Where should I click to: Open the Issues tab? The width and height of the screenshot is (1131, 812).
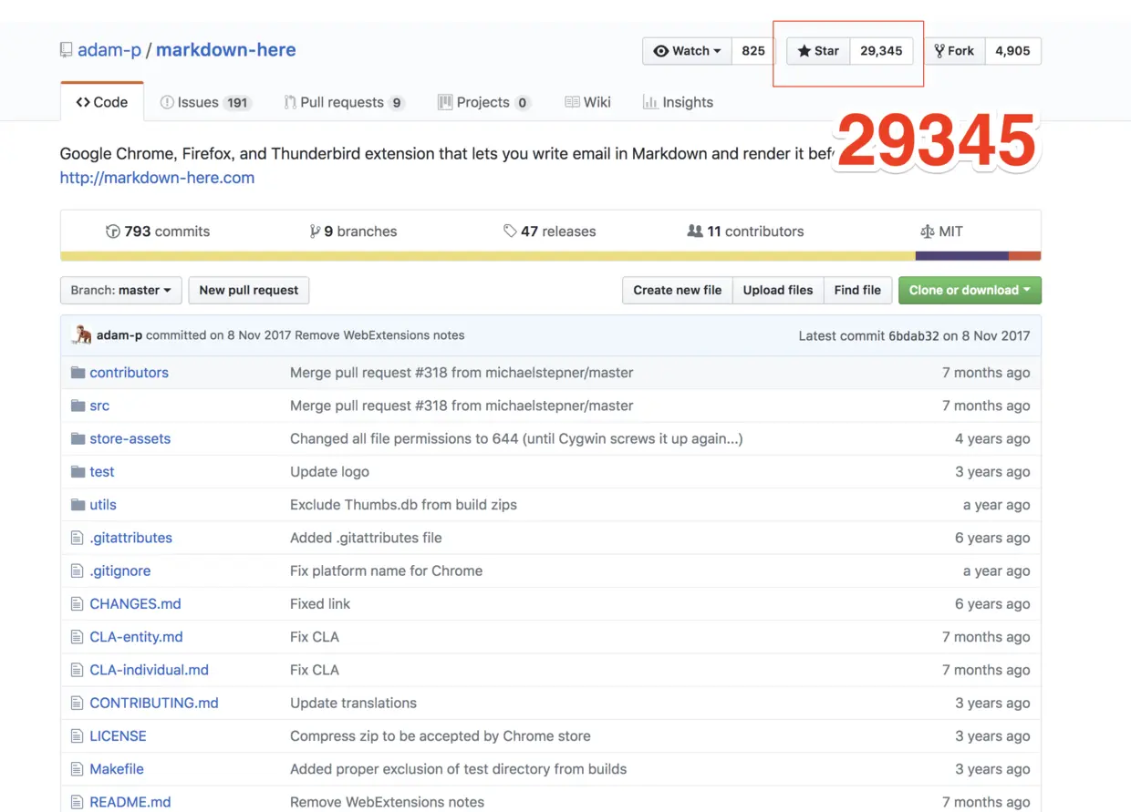[x=205, y=102]
